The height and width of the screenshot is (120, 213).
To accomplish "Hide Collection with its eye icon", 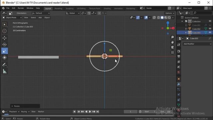I will pyautogui.click(x=210, y=21).
